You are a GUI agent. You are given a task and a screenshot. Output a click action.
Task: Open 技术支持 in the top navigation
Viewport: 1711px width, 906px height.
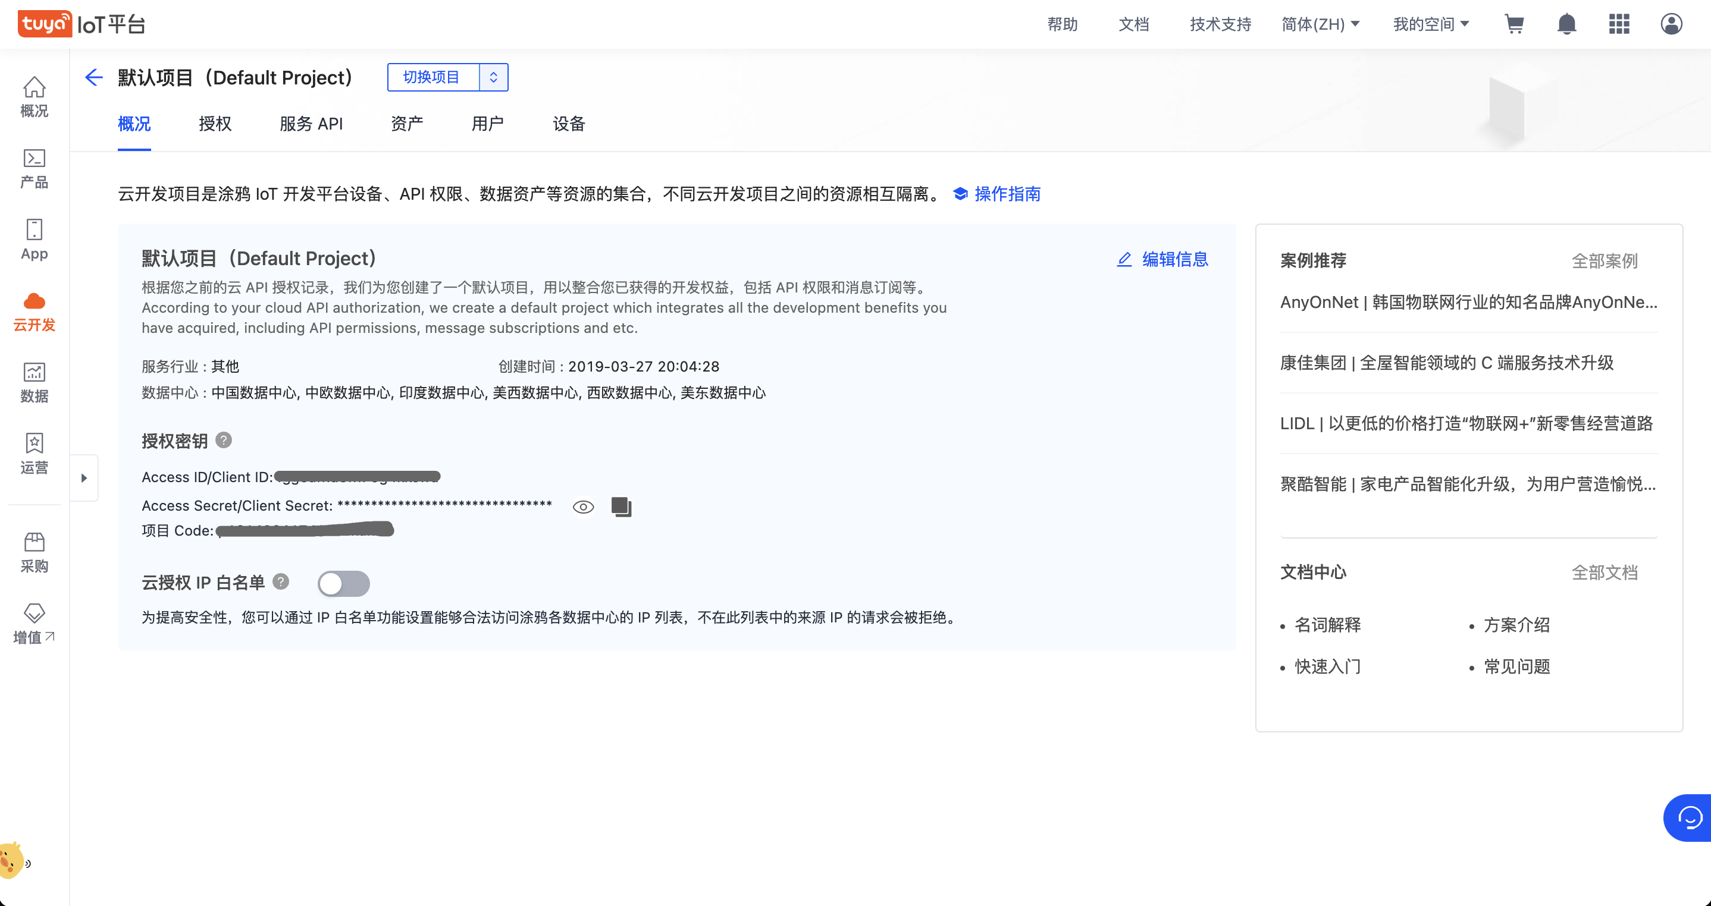pyautogui.click(x=1220, y=24)
